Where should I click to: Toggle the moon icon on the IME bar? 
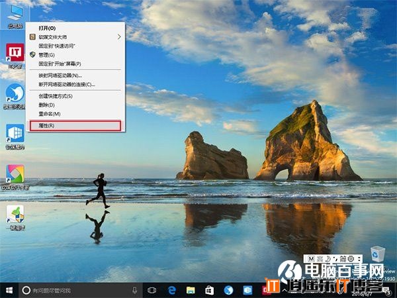coord(328,259)
